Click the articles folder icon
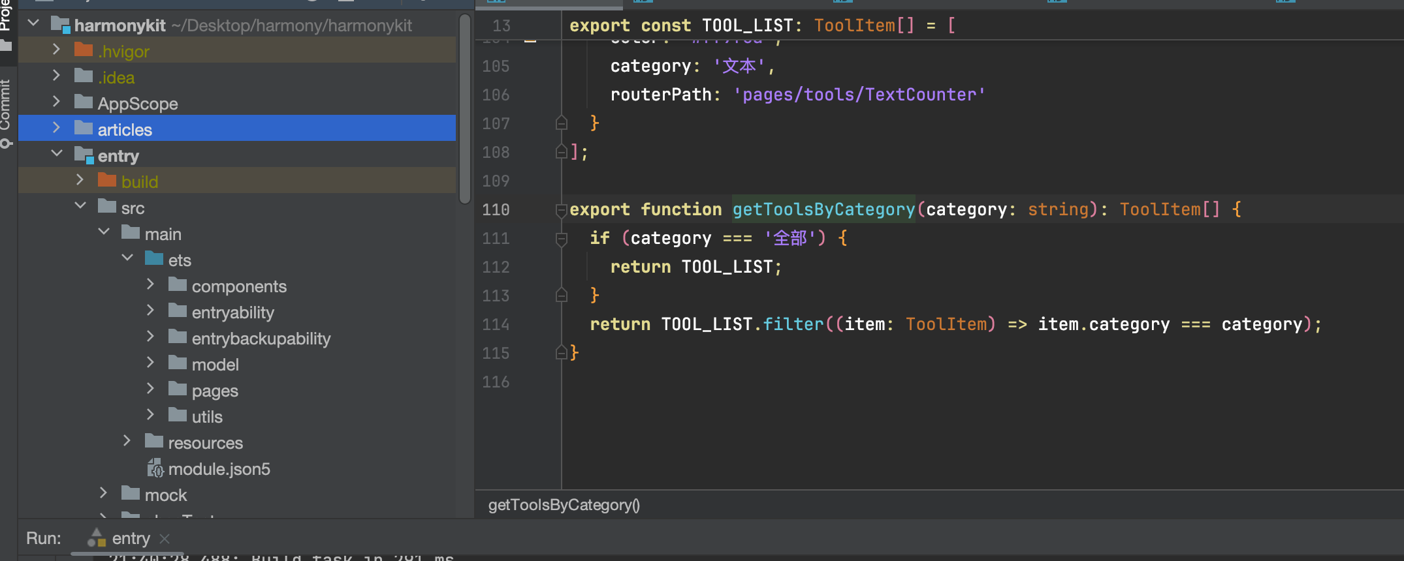Viewport: 1404px width, 561px height. [x=84, y=128]
